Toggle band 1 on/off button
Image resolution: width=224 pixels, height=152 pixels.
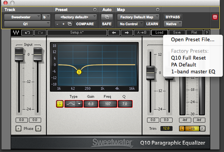click(60, 104)
